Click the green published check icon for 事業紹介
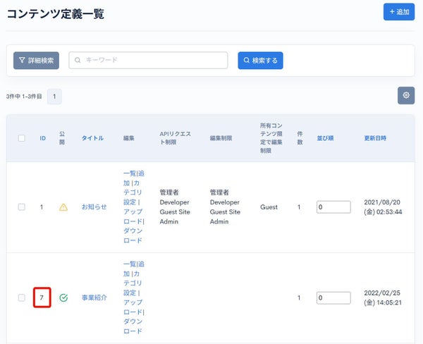 [63, 298]
